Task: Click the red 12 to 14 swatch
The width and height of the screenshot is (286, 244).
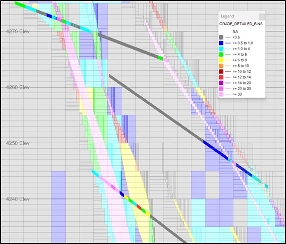Action: point(221,77)
